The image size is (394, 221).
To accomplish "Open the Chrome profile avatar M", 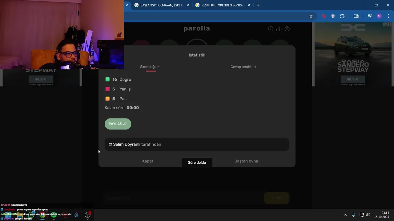I will coord(379,16).
